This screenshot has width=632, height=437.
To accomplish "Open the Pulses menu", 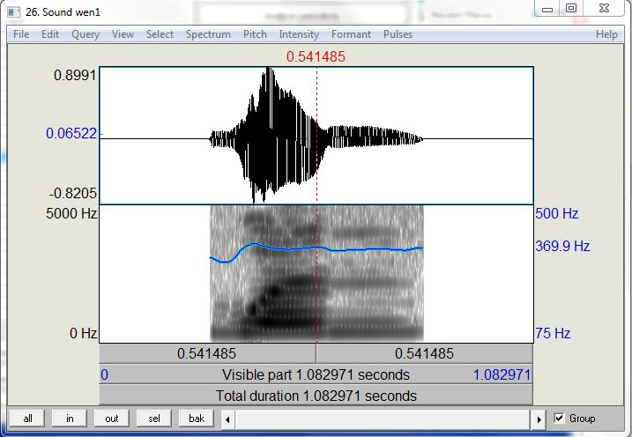I will (x=398, y=34).
